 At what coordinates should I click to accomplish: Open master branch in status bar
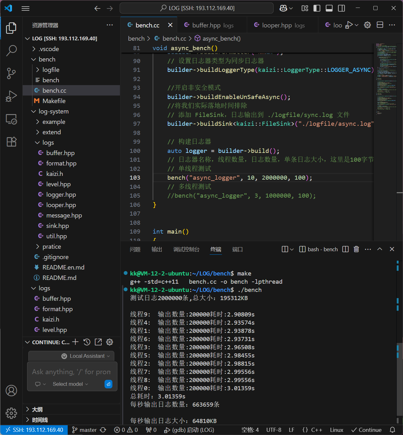[x=84, y=430]
